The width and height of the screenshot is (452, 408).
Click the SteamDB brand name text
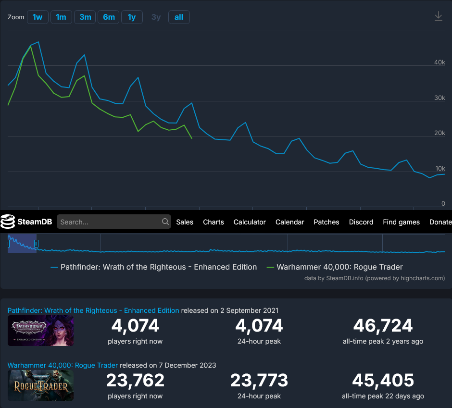click(x=35, y=222)
